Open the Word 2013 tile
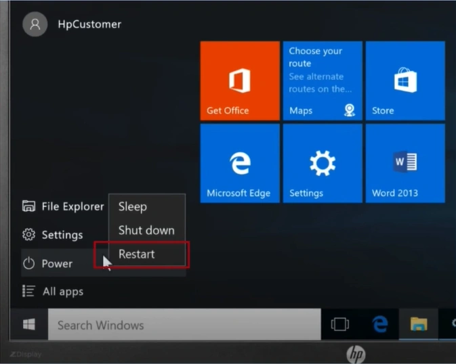Image resolution: width=456 pixels, height=364 pixels. (405, 163)
